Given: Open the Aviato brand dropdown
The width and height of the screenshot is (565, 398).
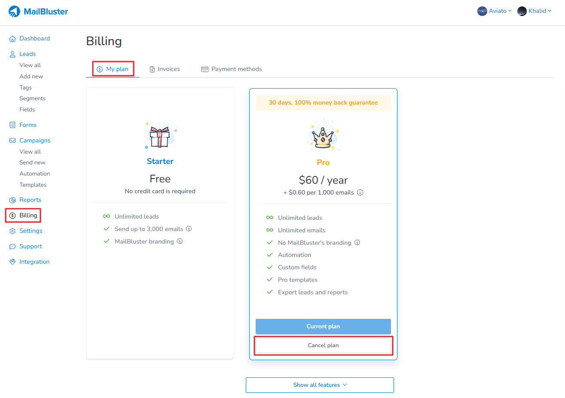Looking at the screenshot, I should pos(494,11).
